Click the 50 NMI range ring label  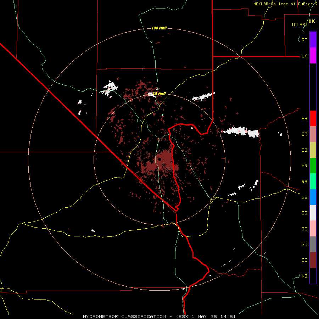pos(159,94)
